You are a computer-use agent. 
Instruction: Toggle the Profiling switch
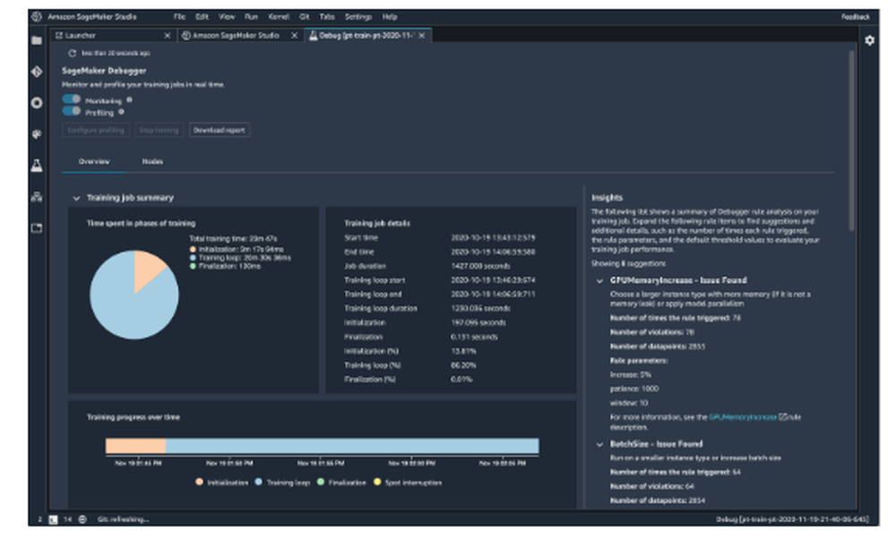pos(72,111)
